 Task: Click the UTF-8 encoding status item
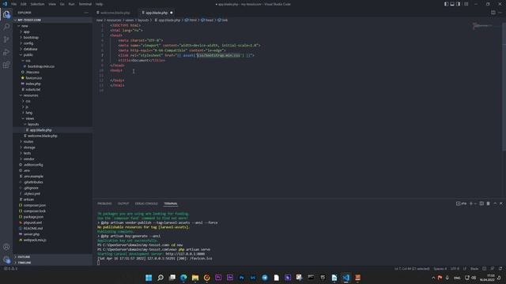tap(455, 268)
